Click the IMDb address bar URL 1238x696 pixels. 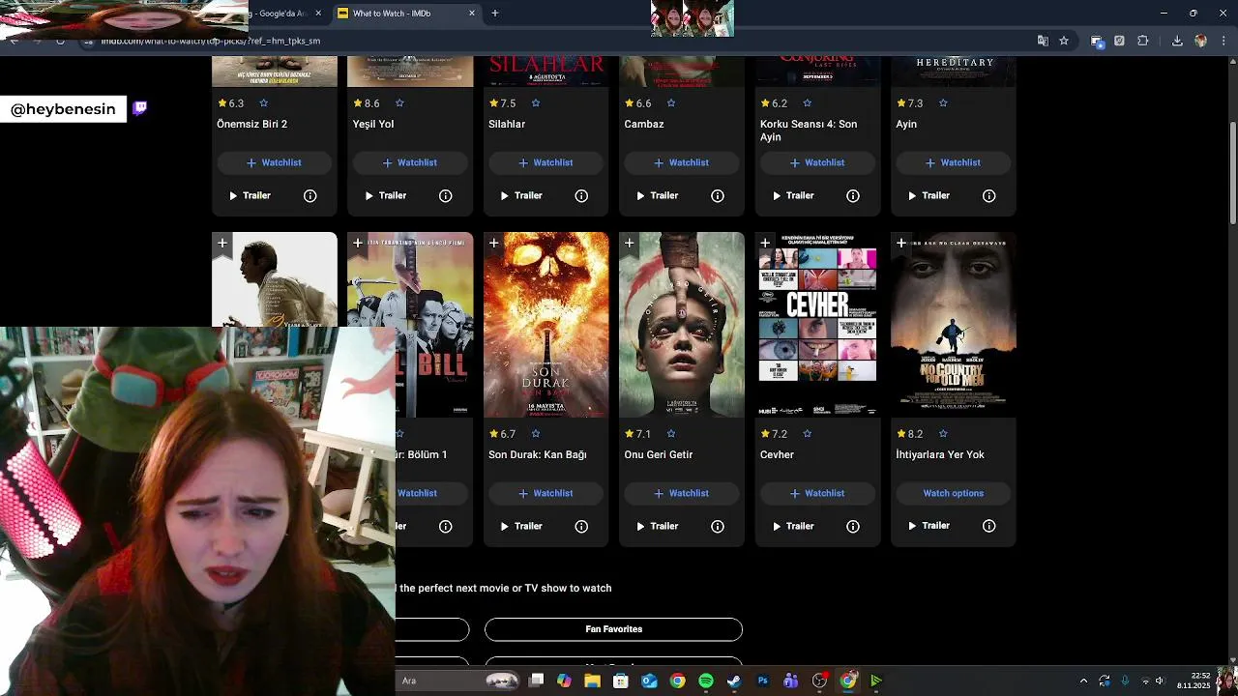pyautogui.click(x=211, y=42)
